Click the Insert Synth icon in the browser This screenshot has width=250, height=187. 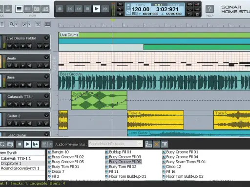[x=148, y=144]
